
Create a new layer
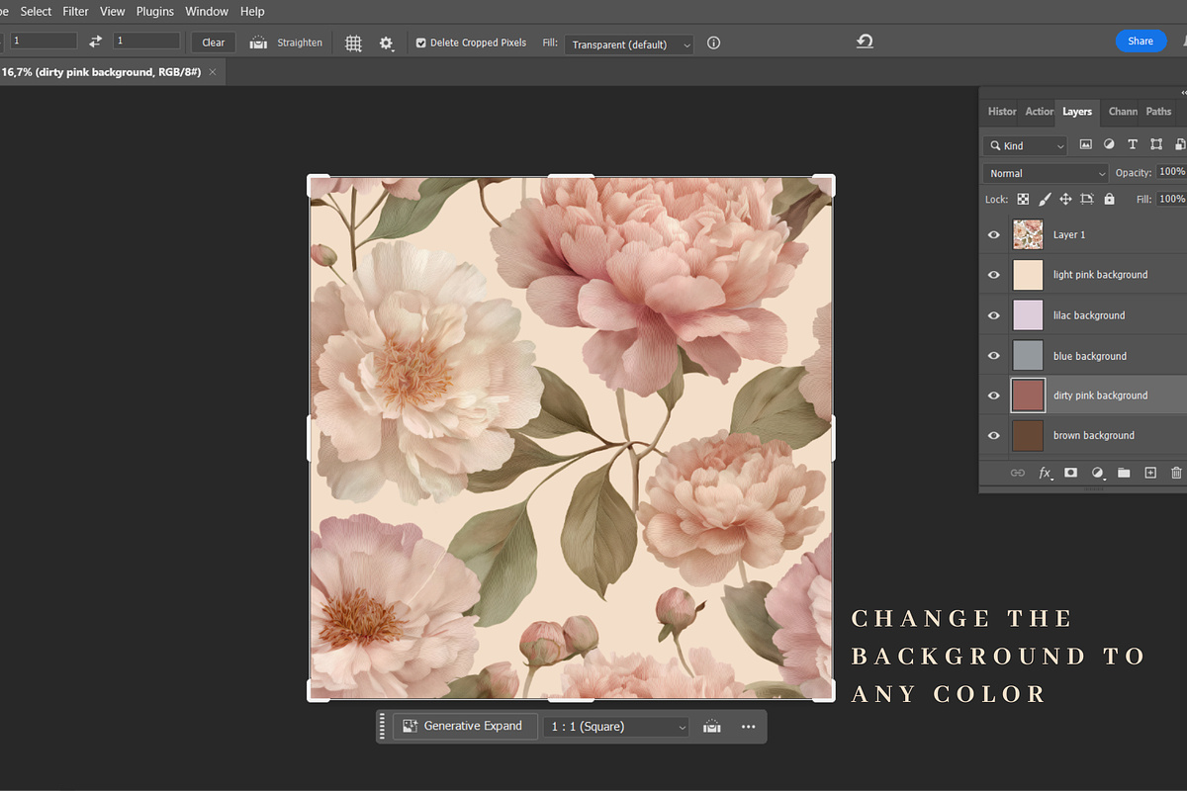[1150, 473]
